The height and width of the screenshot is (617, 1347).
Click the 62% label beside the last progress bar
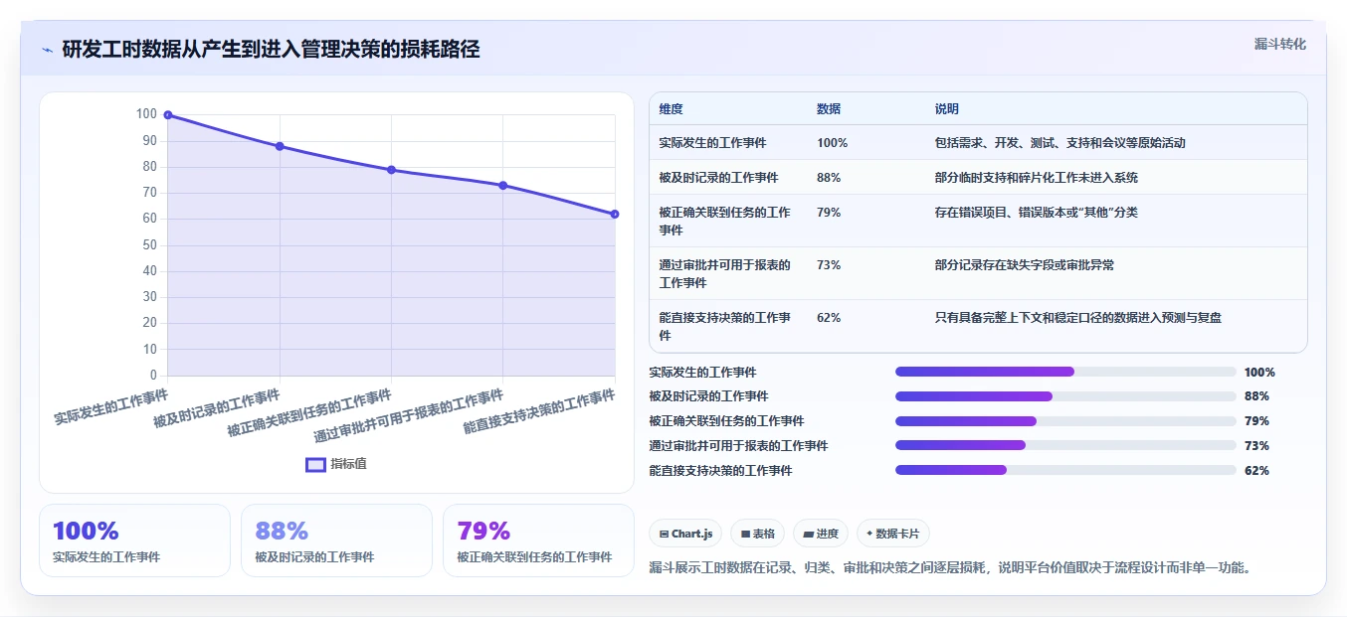(x=1256, y=471)
